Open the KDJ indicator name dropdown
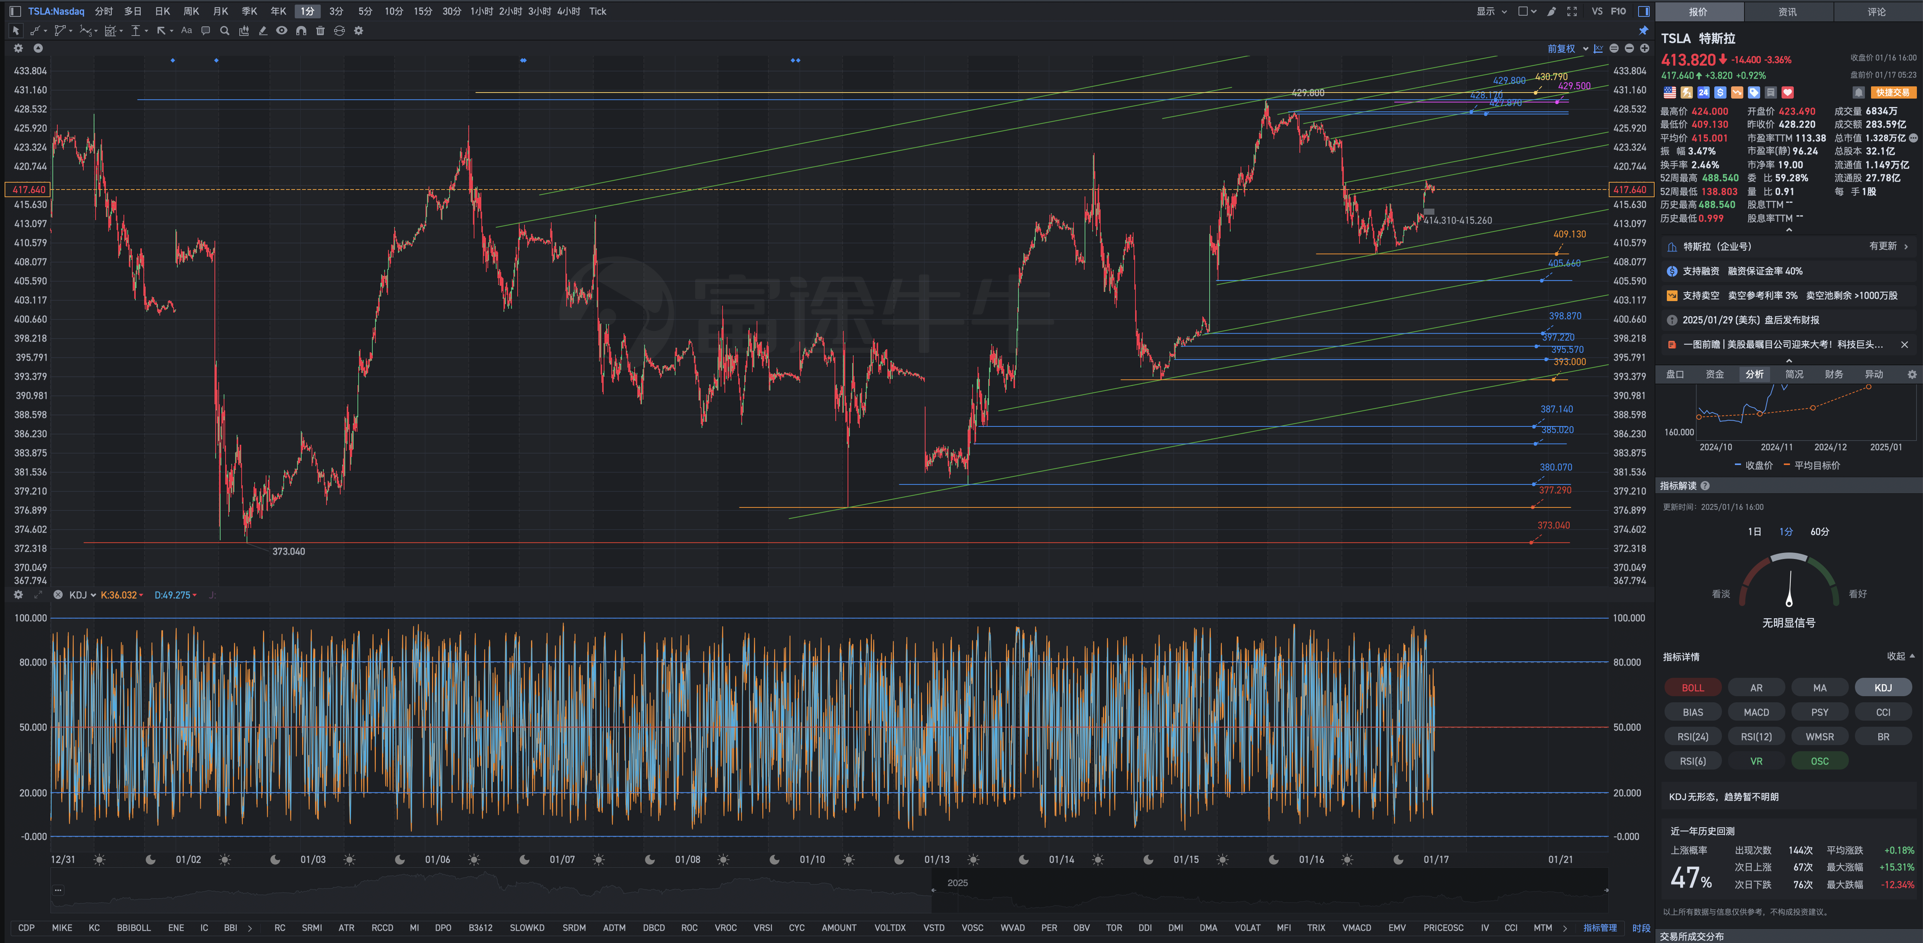Viewport: 1923px width, 943px height. 83,595
